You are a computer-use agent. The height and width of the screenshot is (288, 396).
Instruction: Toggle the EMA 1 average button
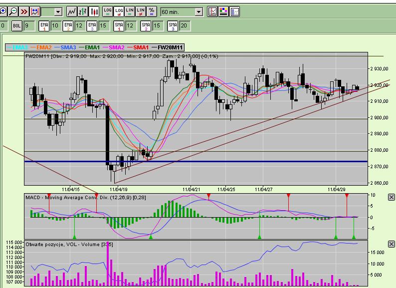[44, 25]
